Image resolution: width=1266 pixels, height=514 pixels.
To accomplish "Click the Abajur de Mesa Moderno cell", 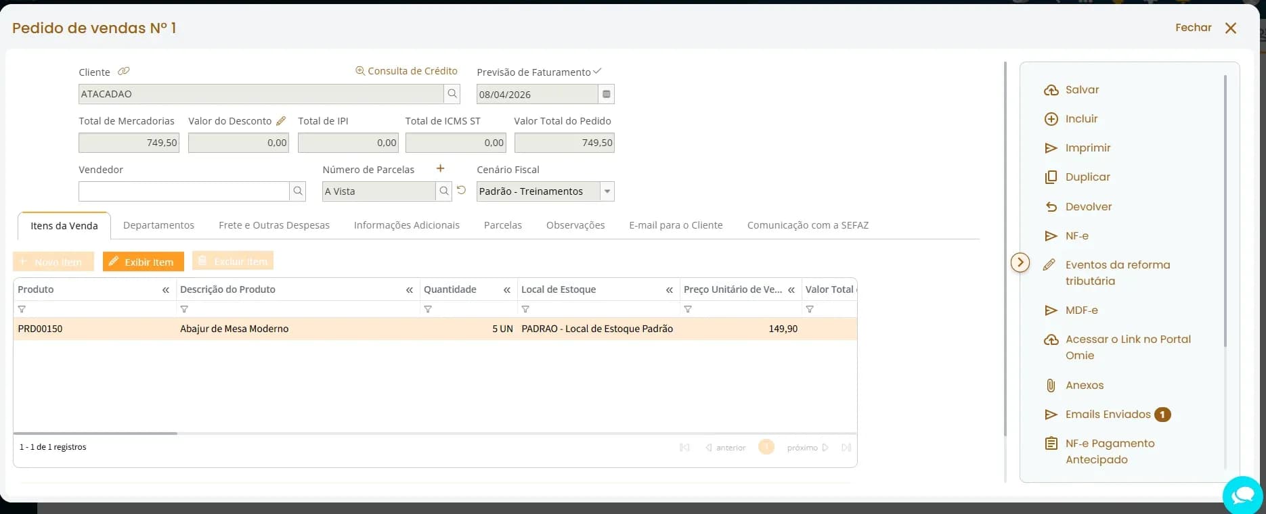I will coord(298,329).
